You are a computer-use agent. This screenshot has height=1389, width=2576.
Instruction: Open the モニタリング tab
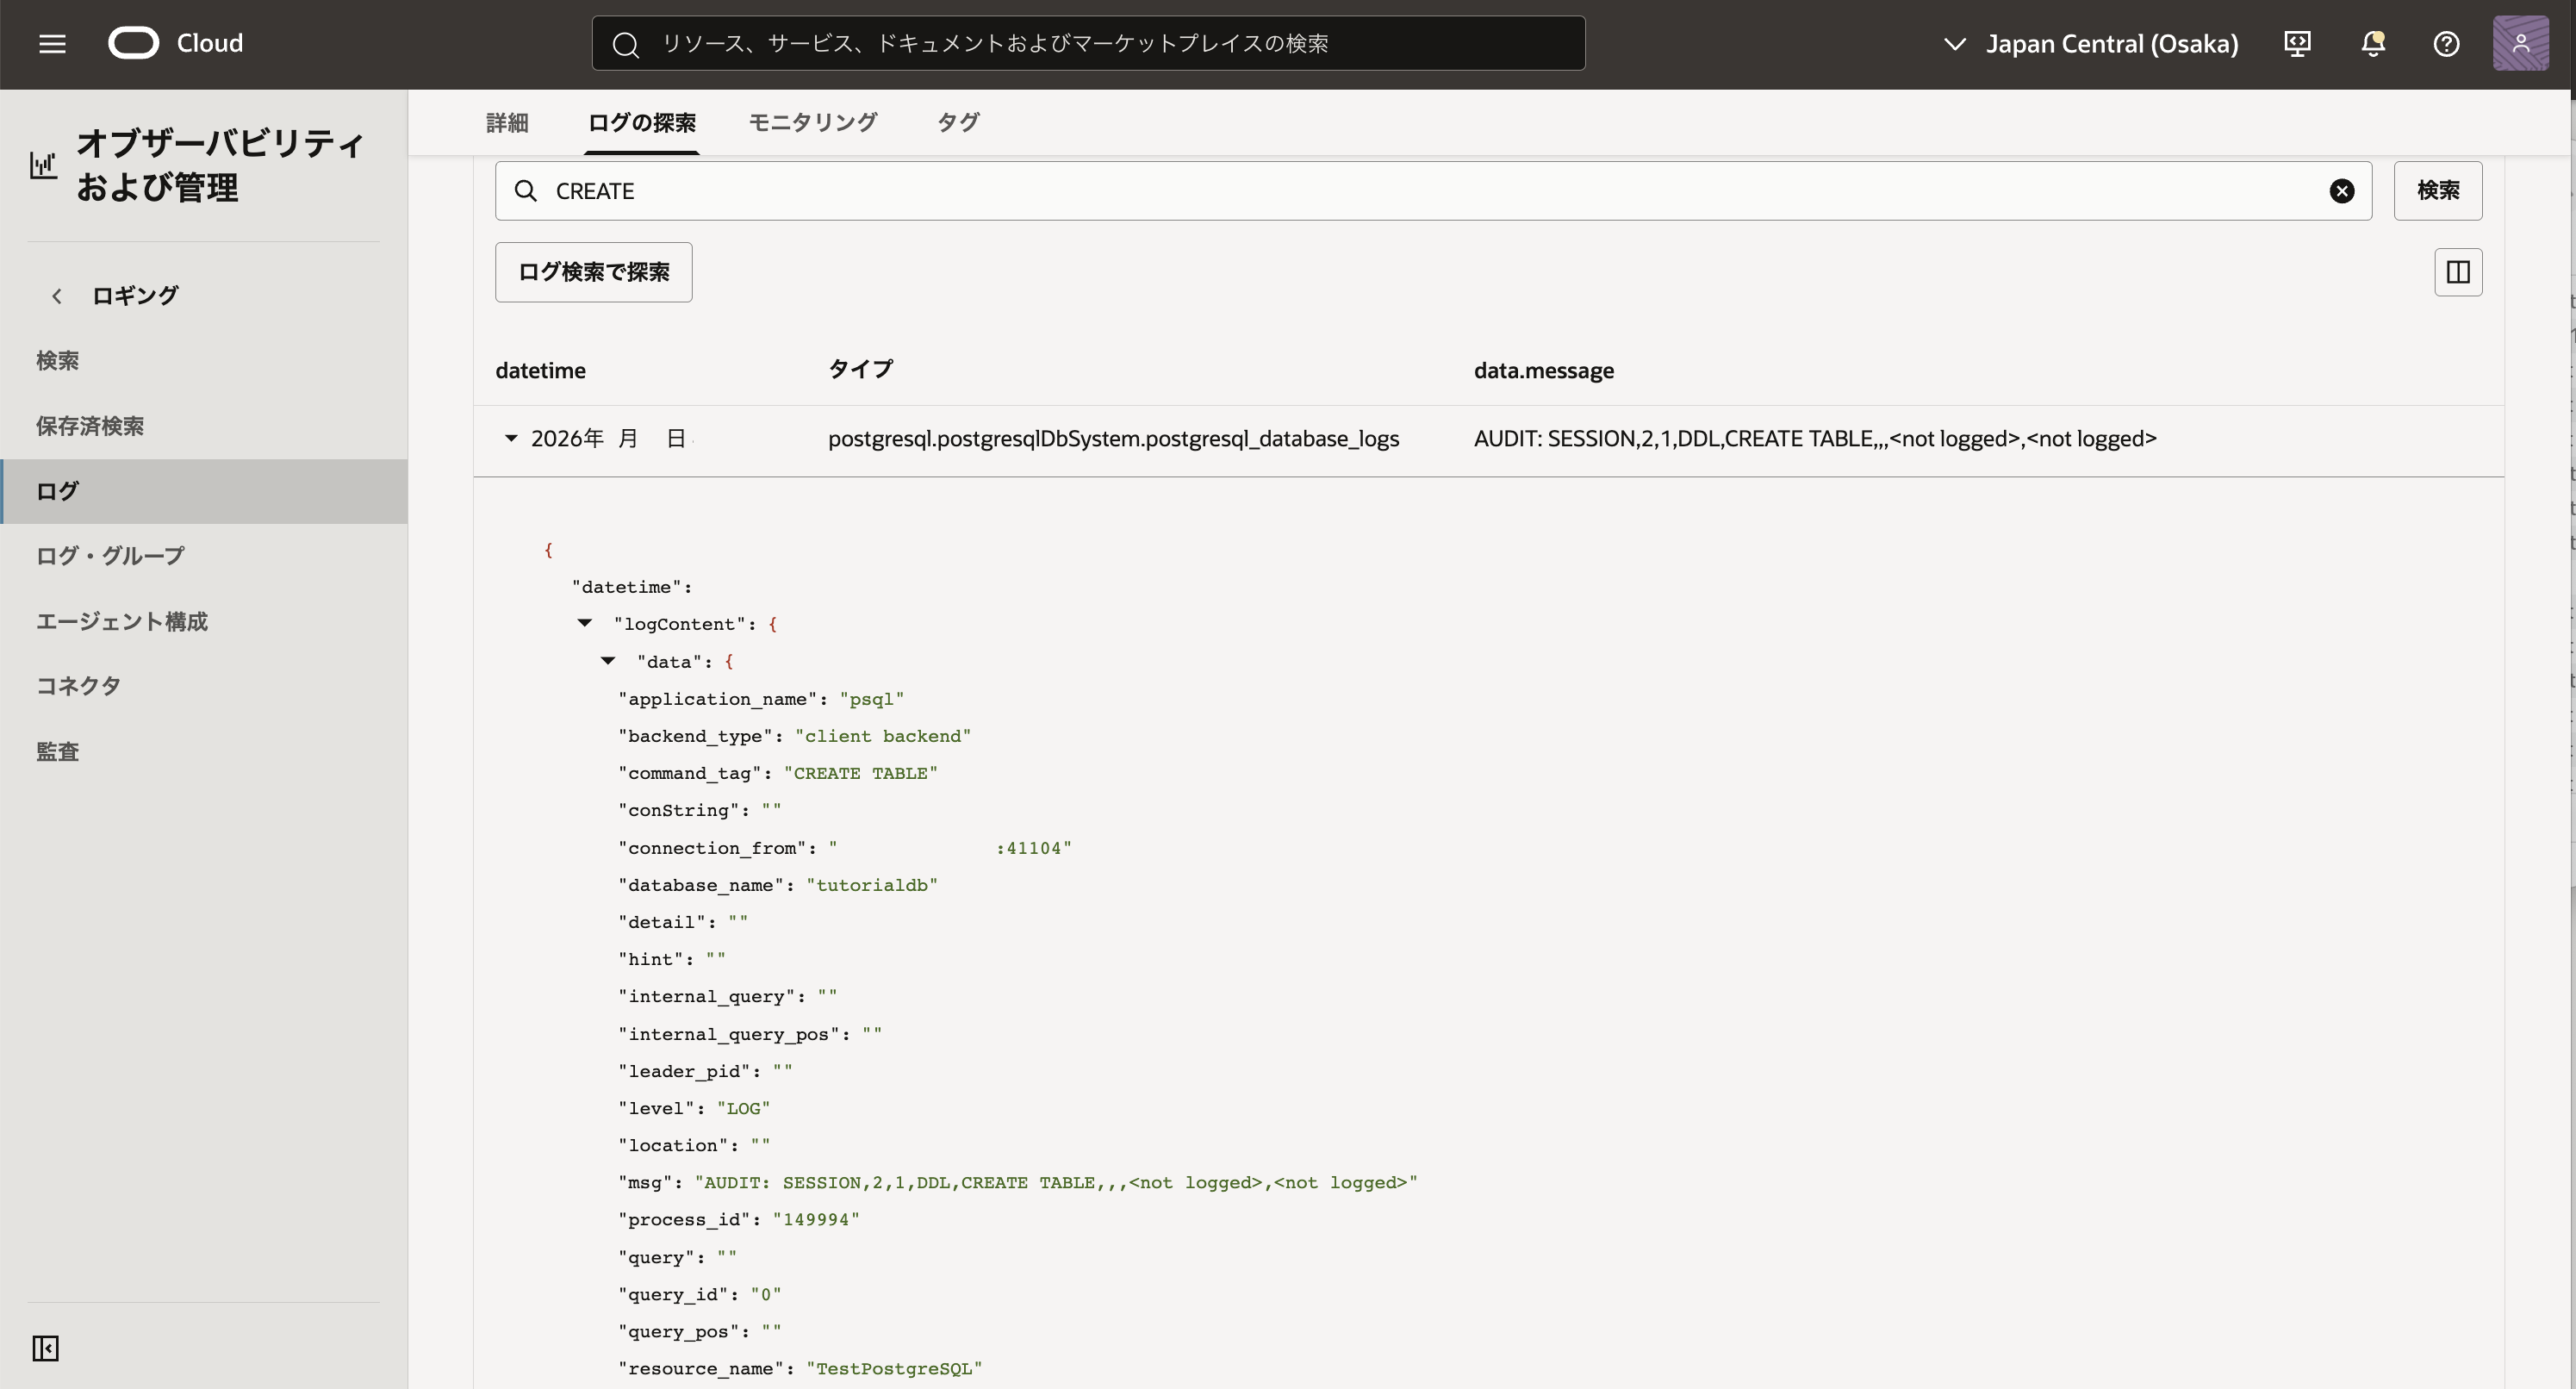(x=813, y=123)
